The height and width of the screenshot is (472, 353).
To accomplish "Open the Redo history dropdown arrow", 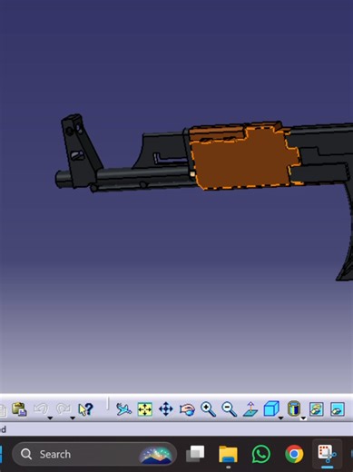I will point(73,418).
